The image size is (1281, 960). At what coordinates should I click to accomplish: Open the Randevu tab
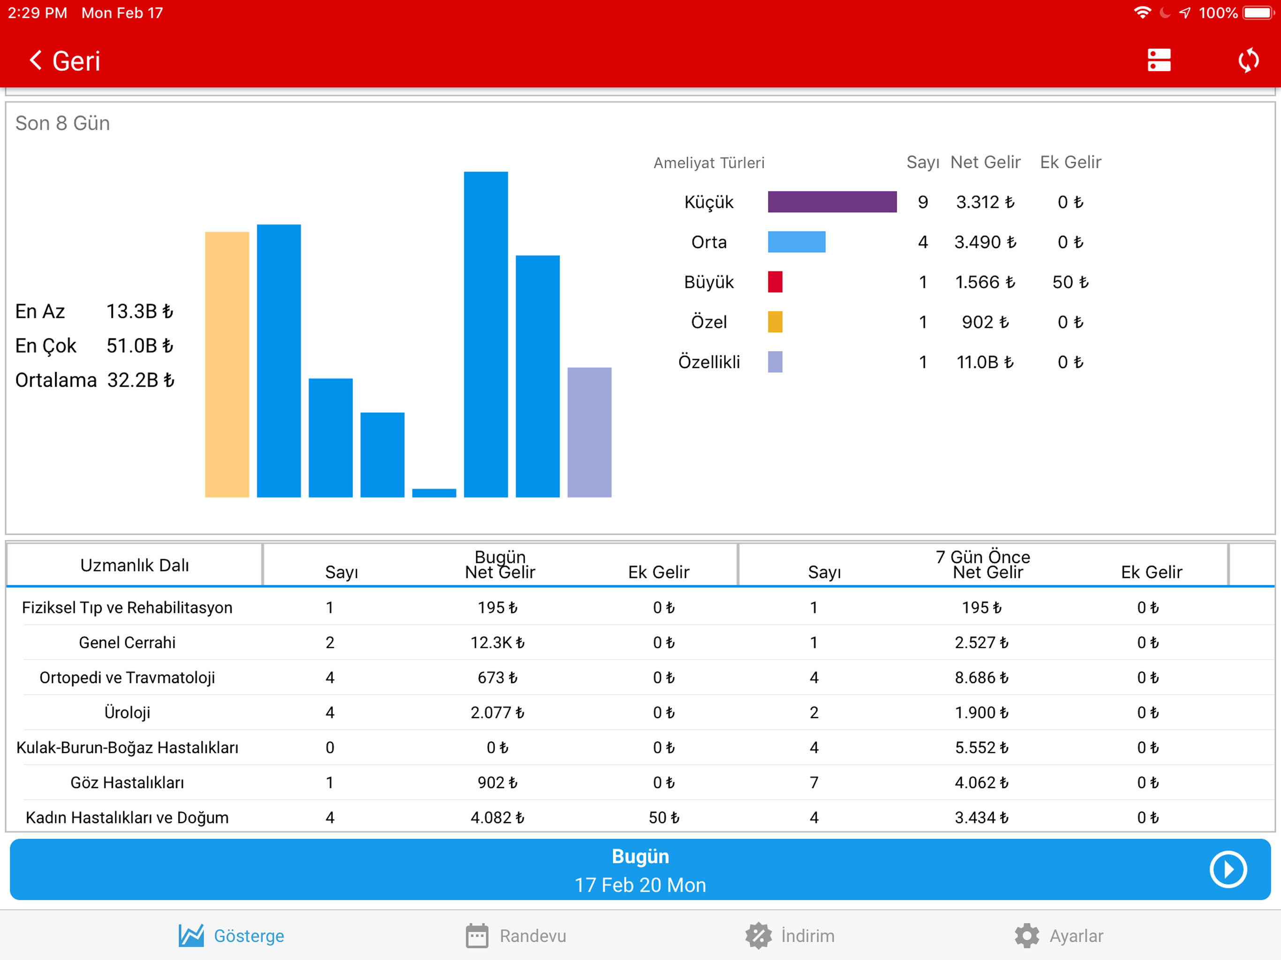tap(516, 935)
